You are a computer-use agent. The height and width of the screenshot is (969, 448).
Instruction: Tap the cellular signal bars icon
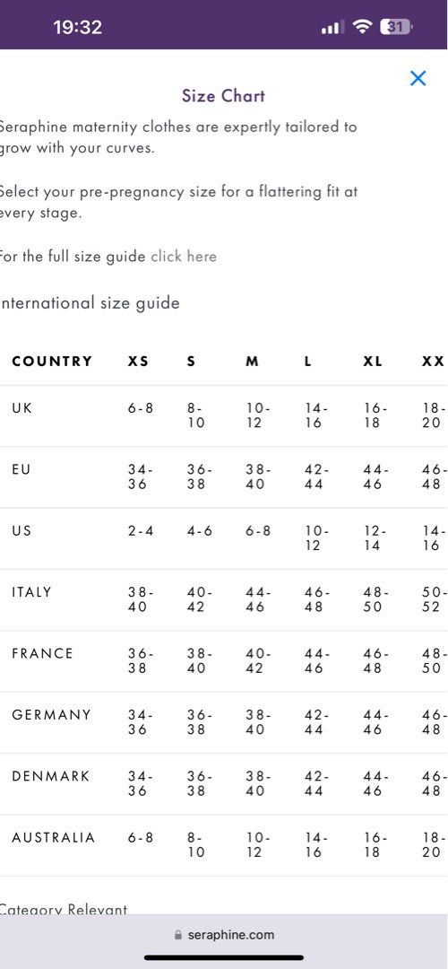333,27
